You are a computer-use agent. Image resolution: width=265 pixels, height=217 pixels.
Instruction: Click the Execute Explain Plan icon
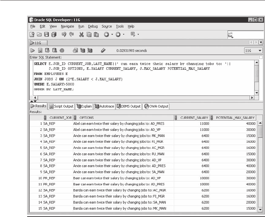[82, 51]
